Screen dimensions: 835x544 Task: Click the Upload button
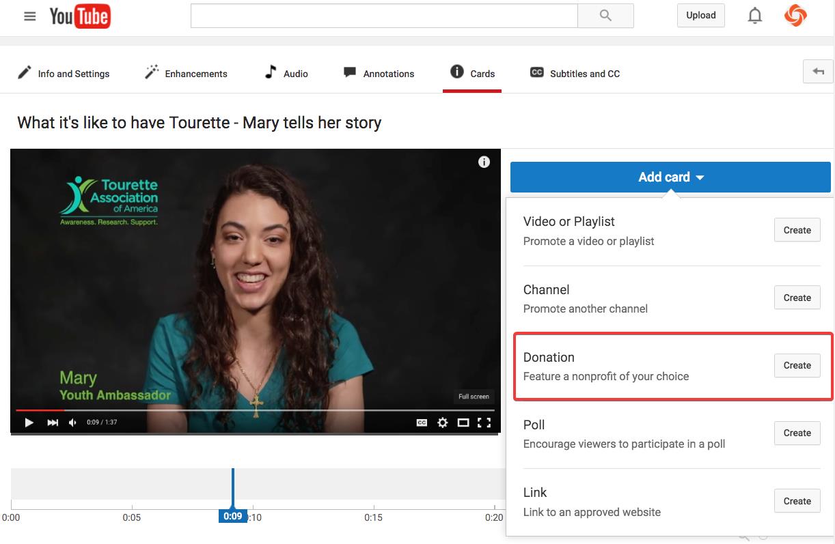[x=700, y=16]
